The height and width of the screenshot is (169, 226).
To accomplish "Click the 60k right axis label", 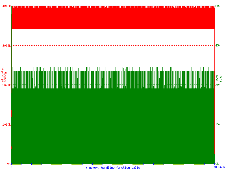I will click(x=218, y=6).
